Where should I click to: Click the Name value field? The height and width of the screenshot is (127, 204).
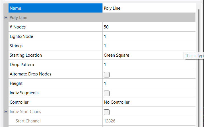149,8
